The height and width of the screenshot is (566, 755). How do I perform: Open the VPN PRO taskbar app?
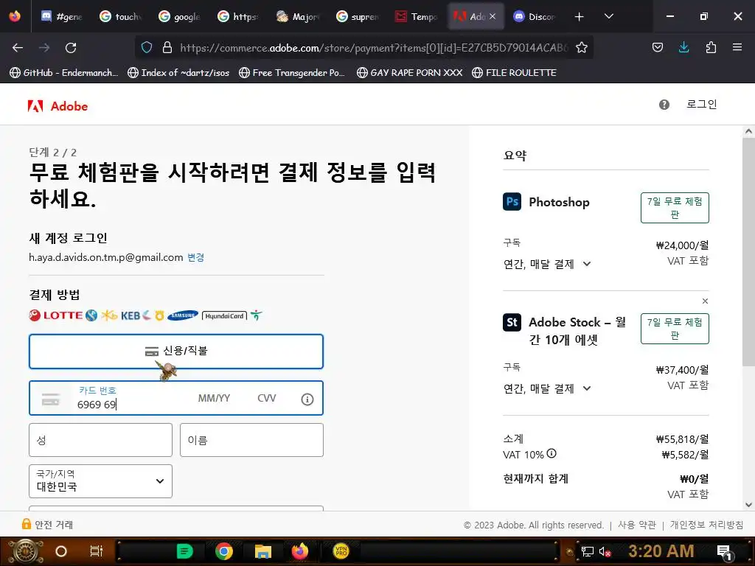pyautogui.click(x=341, y=551)
